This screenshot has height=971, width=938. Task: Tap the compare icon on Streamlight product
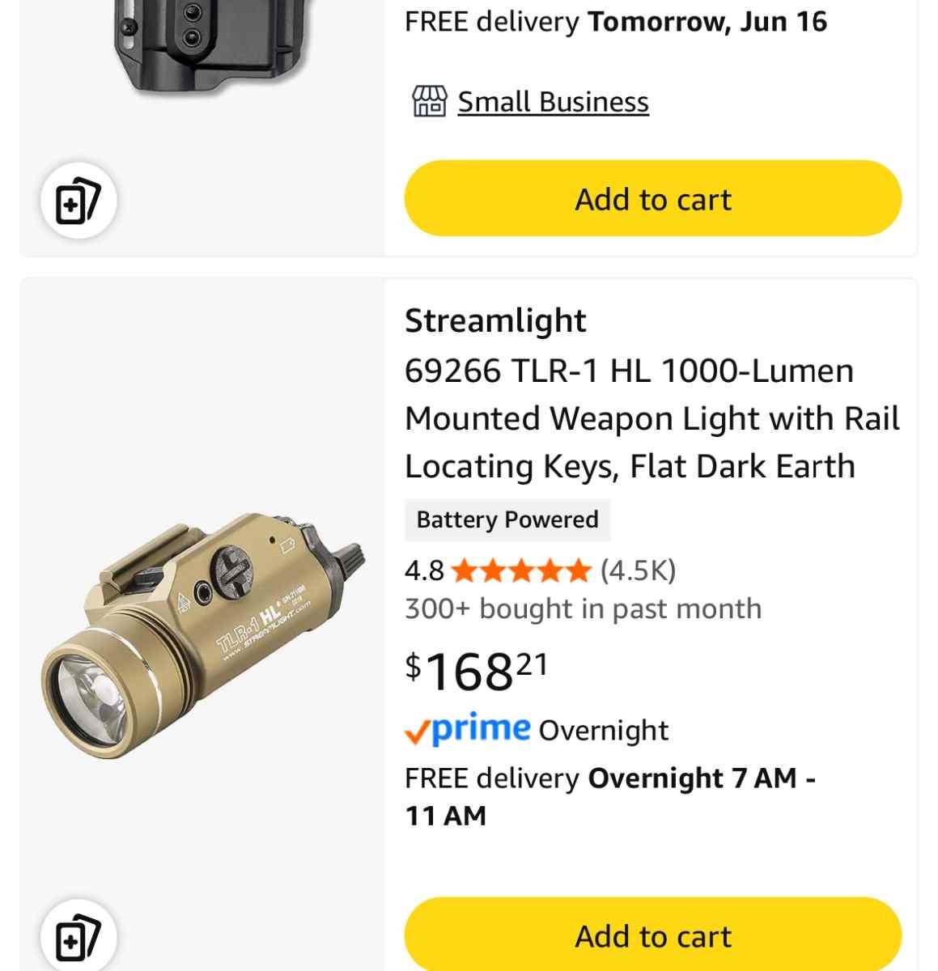click(79, 938)
